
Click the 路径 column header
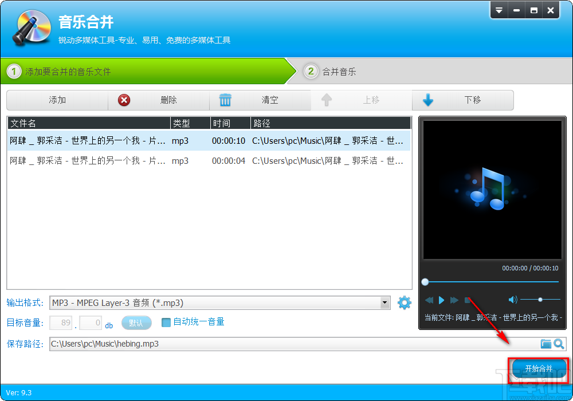click(x=331, y=123)
